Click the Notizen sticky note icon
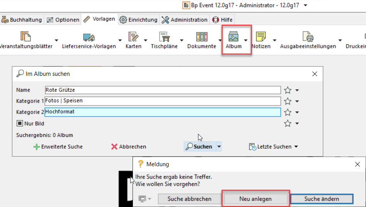 (261, 37)
